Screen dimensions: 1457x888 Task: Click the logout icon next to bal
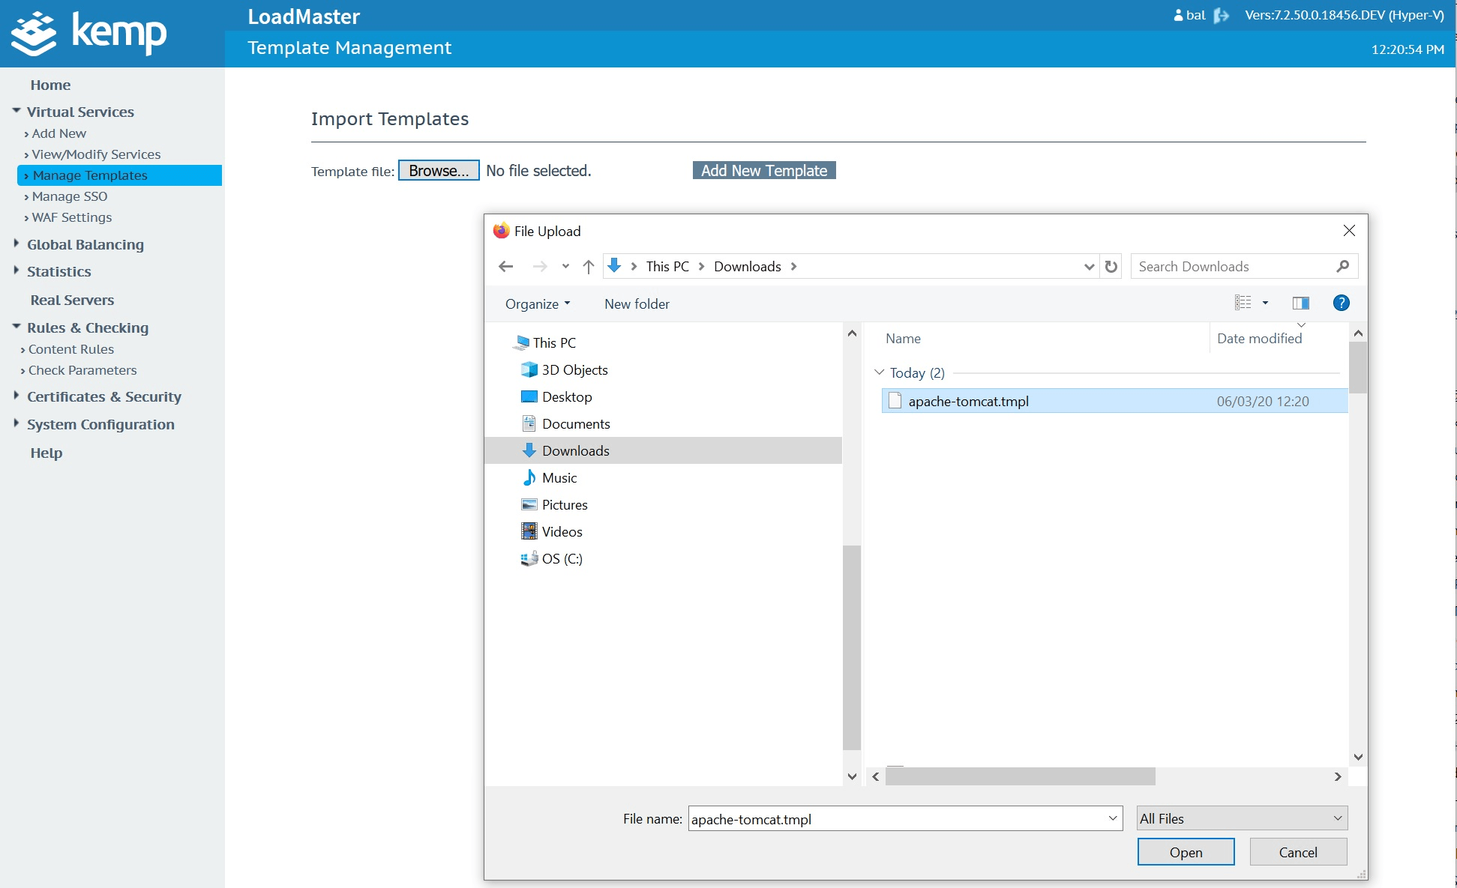click(x=1221, y=15)
